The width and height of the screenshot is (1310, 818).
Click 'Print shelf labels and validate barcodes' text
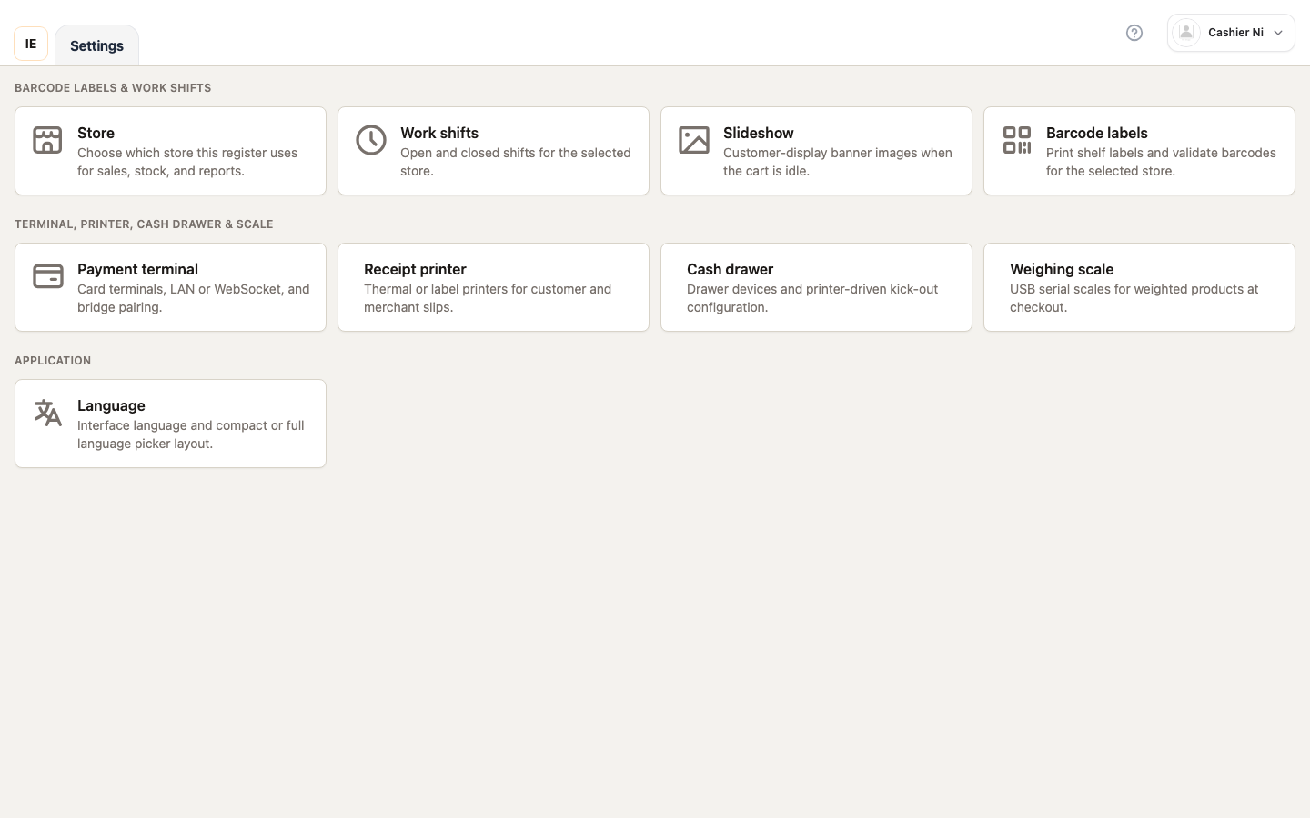[x=1161, y=162]
